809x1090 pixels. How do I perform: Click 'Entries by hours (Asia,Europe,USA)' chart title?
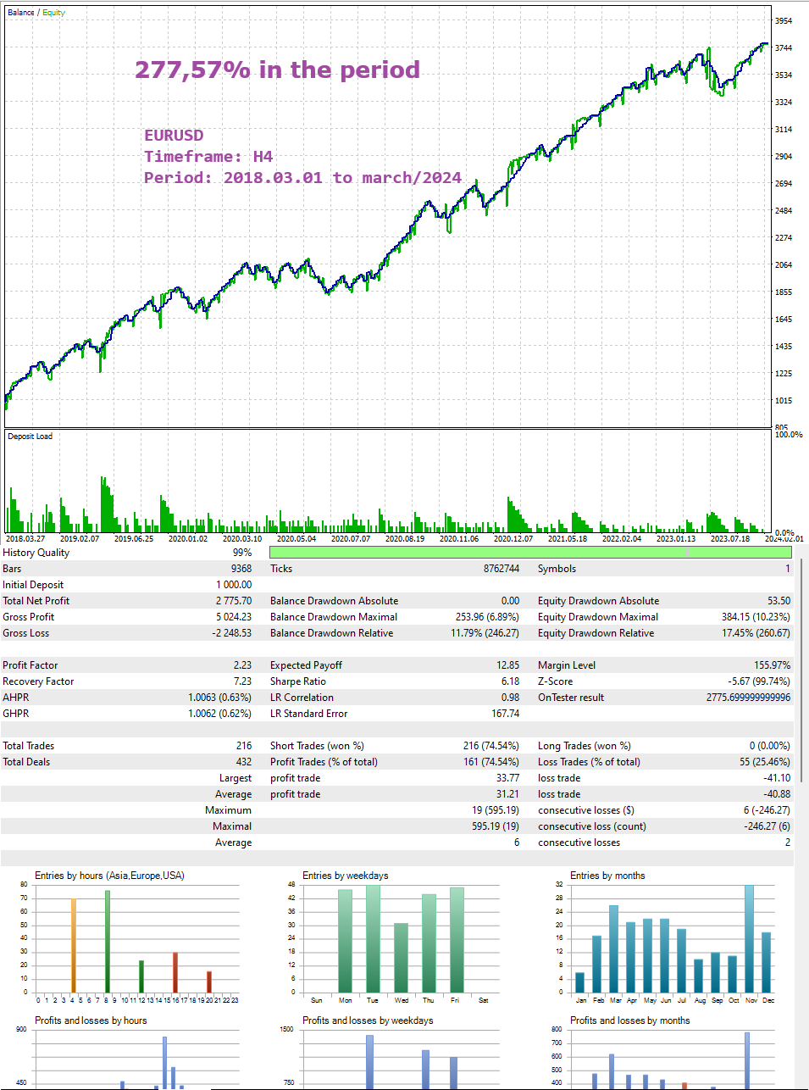pos(109,876)
